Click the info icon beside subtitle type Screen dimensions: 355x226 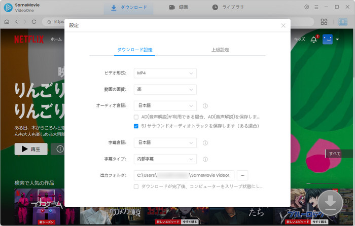pos(205,159)
